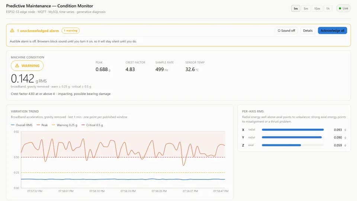The width and height of the screenshot is (357, 201).
Task: Click the triangle icon inside WARNING badge
Action: click(17, 66)
